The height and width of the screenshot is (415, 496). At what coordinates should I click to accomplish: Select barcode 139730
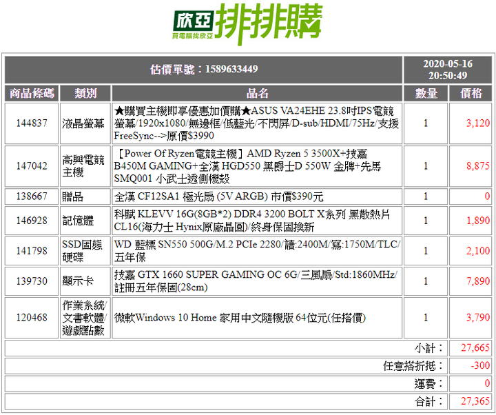32,281
